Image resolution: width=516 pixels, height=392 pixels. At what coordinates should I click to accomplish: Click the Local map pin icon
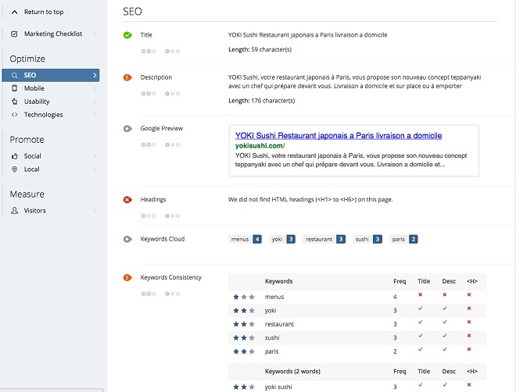15,169
